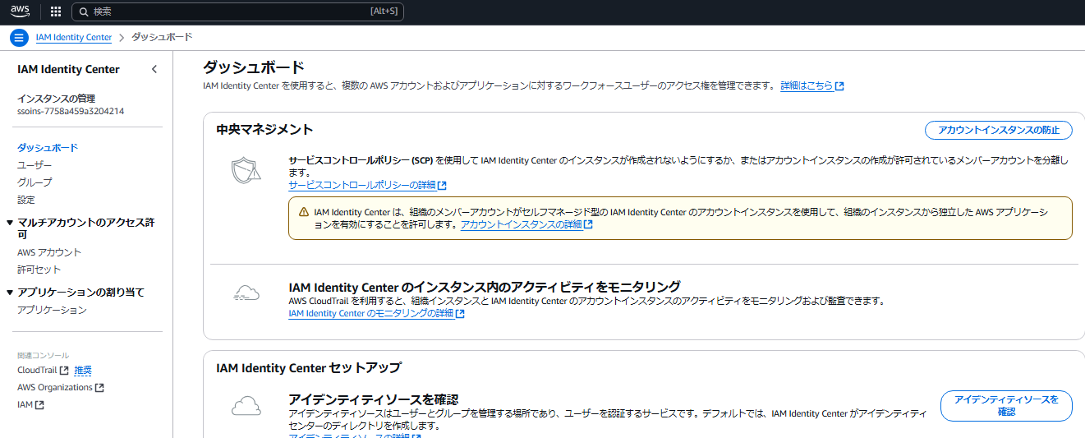Collapse the IAM Identity Center side panel
This screenshot has height=438, width=1085.
point(154,69)
